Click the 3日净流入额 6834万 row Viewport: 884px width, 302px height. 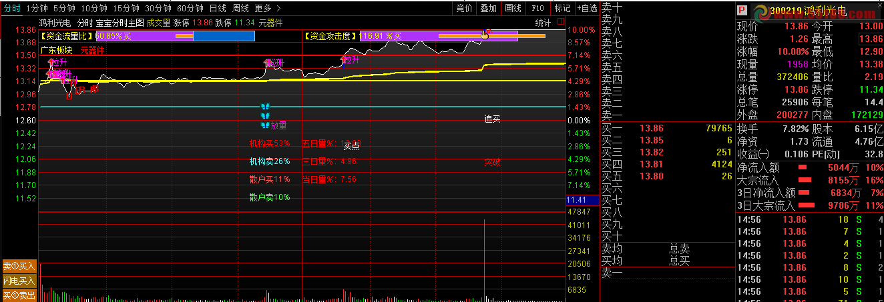(810, 193)
